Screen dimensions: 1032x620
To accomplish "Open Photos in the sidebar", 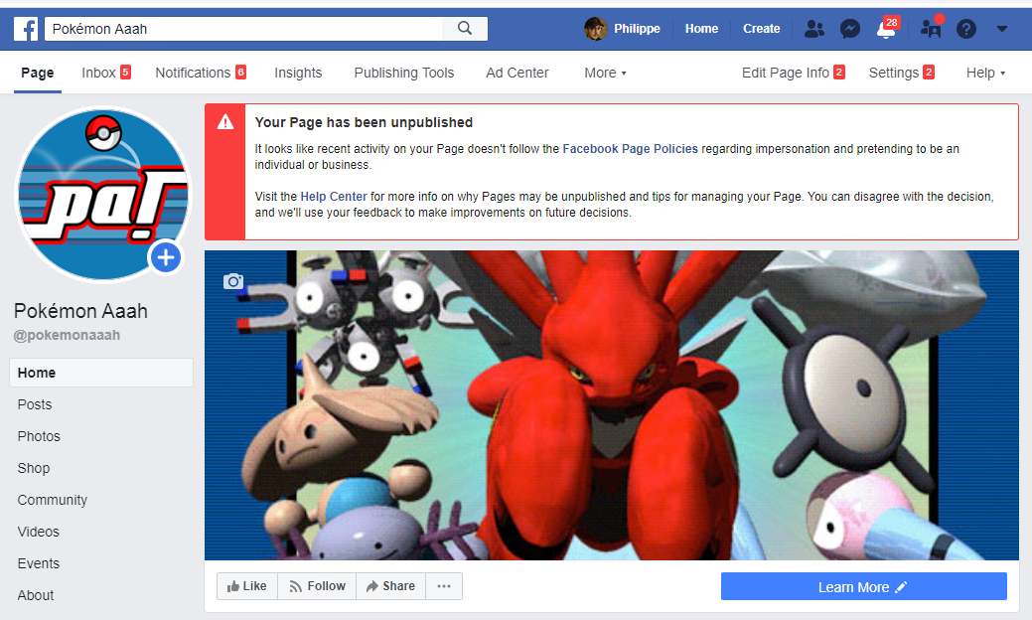I will [39, 436].
